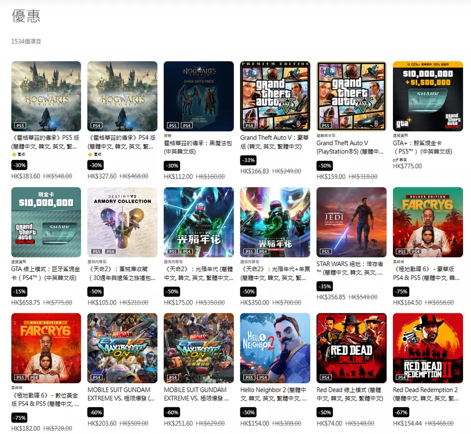This screenshot has width=471, height=434.
Task: Click the '1534個項目' item count text
Action: click(26, 41)
